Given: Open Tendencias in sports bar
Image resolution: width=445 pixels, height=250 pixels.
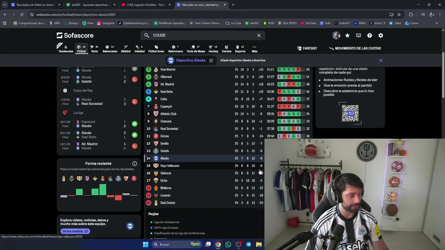Looking at the screenshot, I should [x=66, y=49].
